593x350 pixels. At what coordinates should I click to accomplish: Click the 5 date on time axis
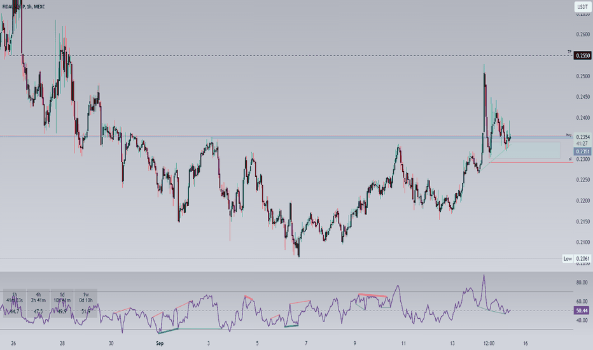257,344
